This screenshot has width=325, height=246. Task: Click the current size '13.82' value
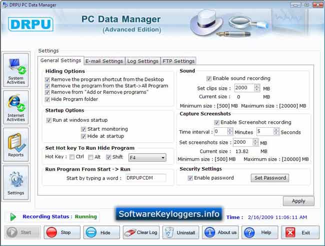(x=242, y=152)
